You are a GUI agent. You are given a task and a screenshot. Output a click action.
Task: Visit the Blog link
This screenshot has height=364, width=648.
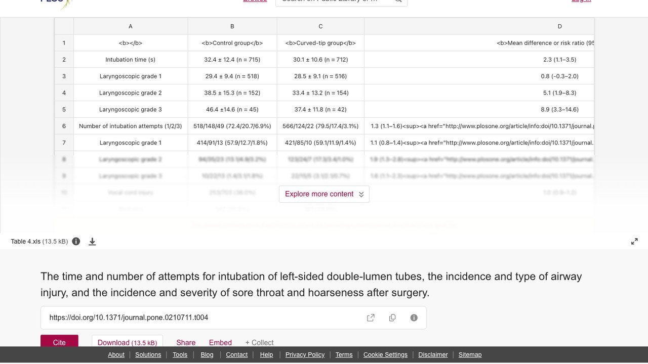coord(207,354)
